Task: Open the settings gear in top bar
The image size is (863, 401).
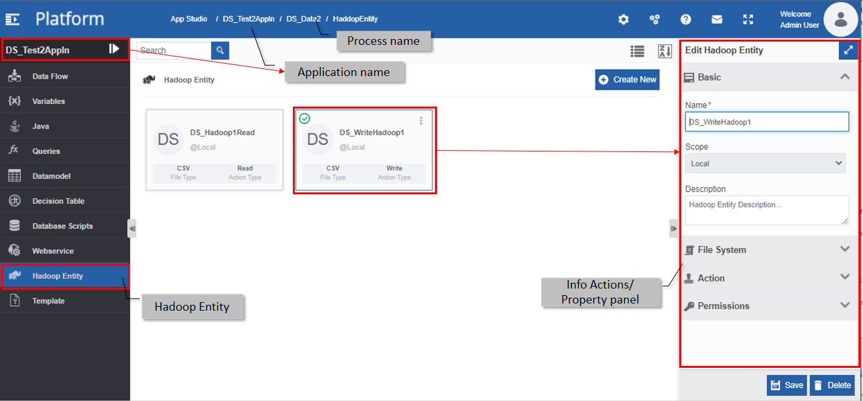Action: click(623, 19)
